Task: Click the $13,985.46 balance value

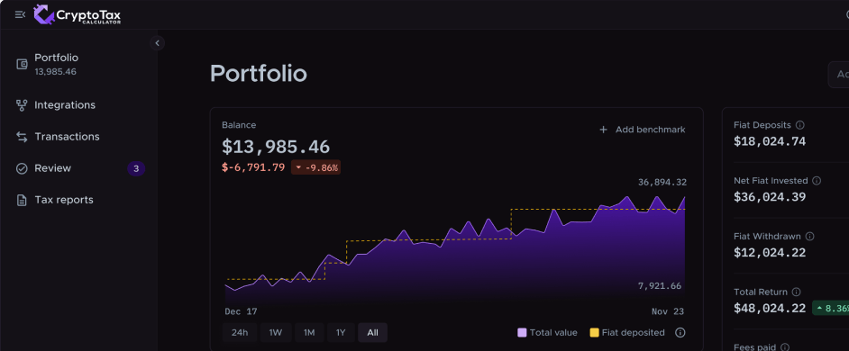Action: click(x=276, y=147)
